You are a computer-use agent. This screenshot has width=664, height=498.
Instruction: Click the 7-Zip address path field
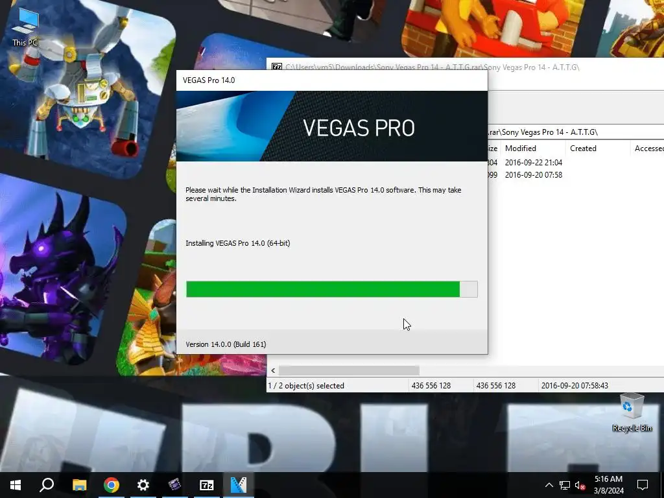click(x=576, y=132)
